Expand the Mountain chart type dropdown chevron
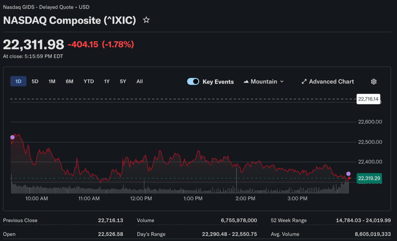This screenshot has height=241, width=397. pyautogui.click(x=282, y=81)
